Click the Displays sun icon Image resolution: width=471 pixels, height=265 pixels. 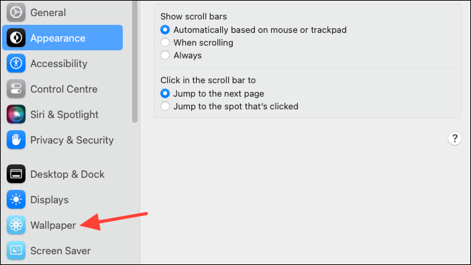point(16,199)
